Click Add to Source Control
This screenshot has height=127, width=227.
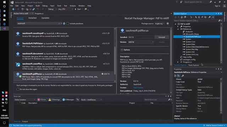pyautogui.click(x=214, y=126)
